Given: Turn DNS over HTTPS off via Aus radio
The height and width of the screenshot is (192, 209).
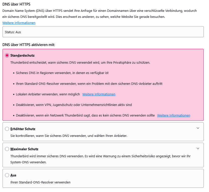Looking at the screenshot, I should tap(7, 175).
